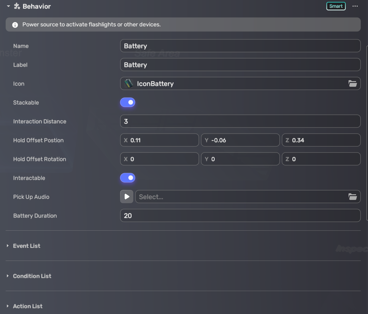Select the Interaction Distance field
Image resolution: width=368 pixels, height=314 pixels.
point(240,121)
